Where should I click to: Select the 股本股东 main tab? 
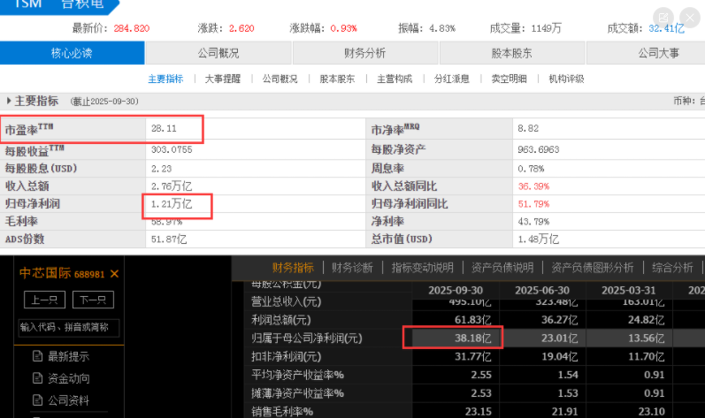tap(511, 53)
